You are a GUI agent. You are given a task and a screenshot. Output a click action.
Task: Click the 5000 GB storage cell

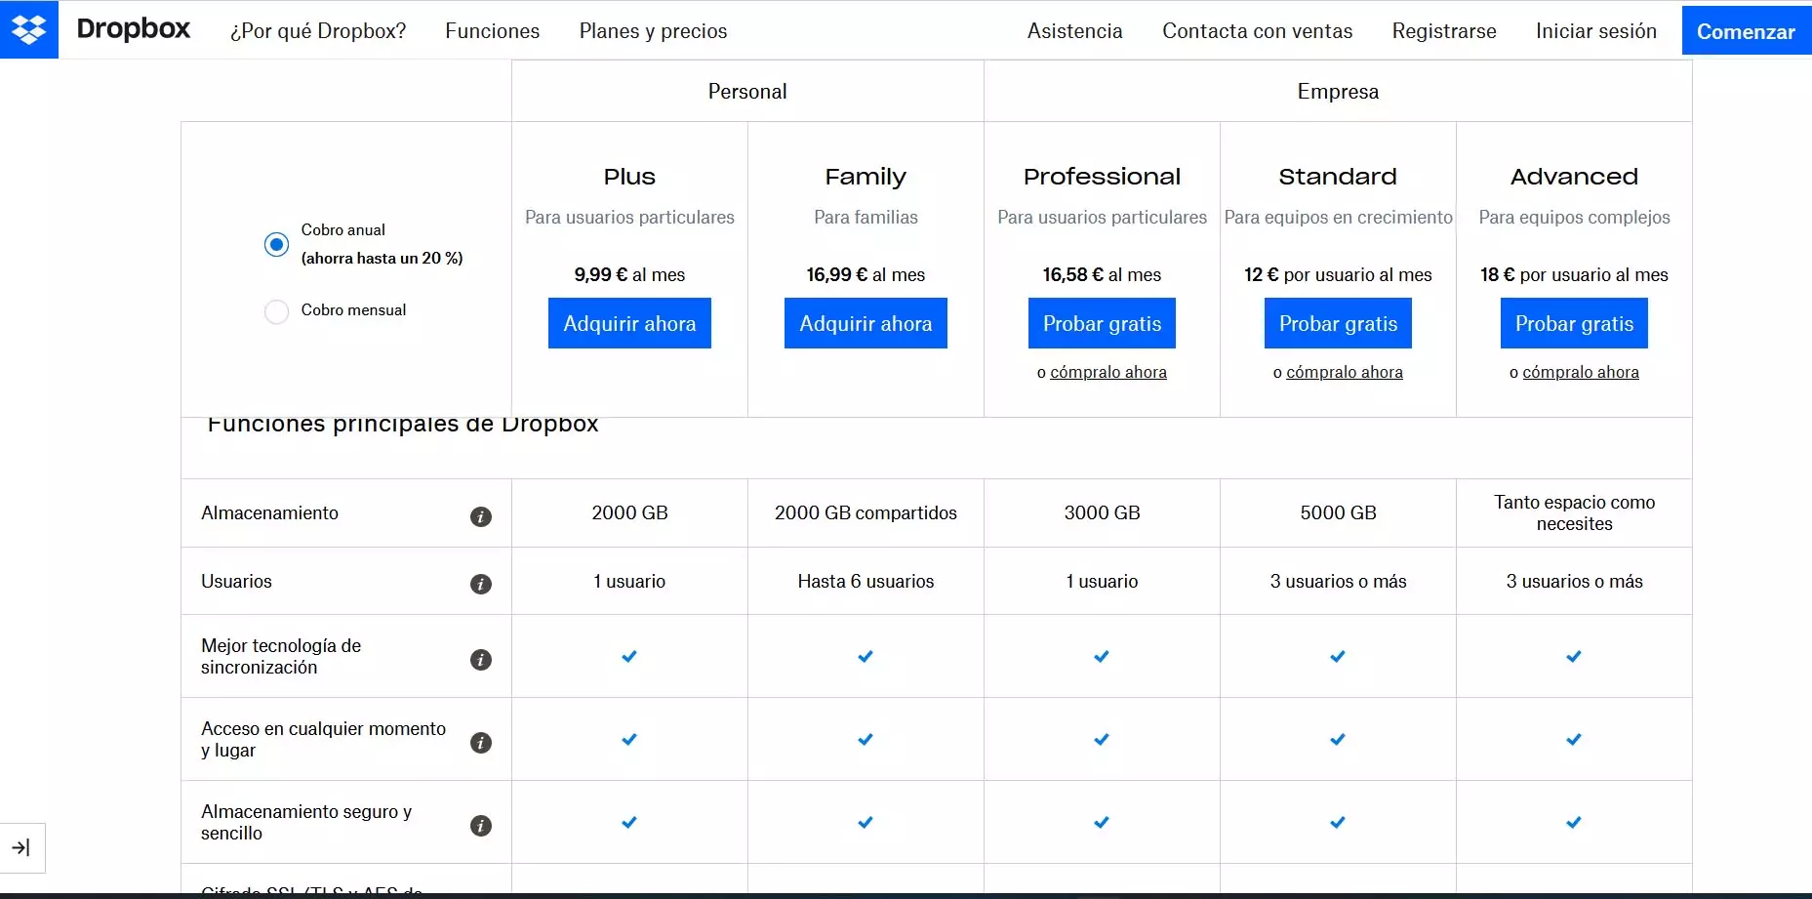coord(1338,513)
